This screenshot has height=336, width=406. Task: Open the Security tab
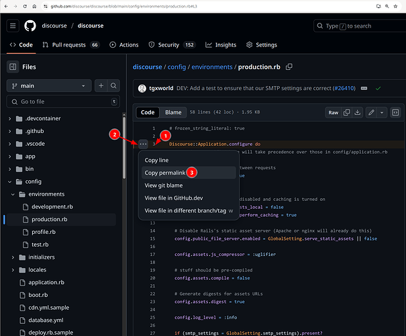tap(172, 45)
